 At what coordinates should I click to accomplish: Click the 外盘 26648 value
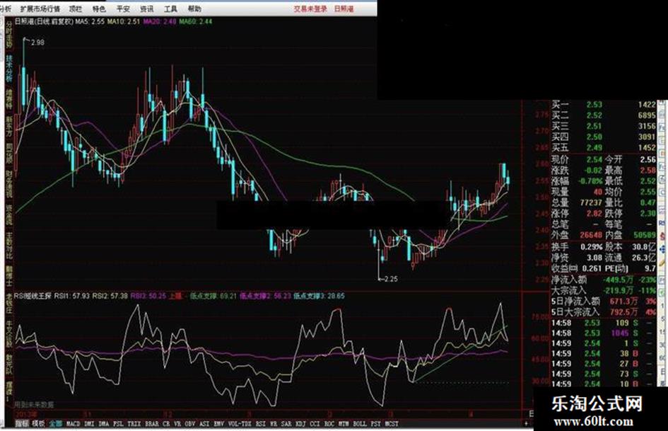click(x=592, y=235)
